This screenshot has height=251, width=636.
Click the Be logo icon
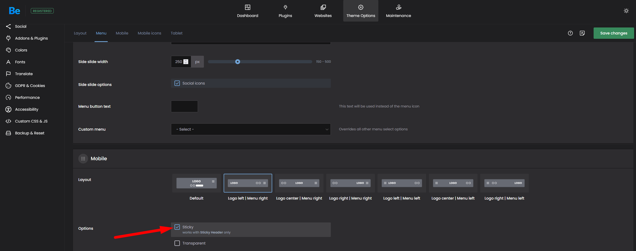pos(14,11)
